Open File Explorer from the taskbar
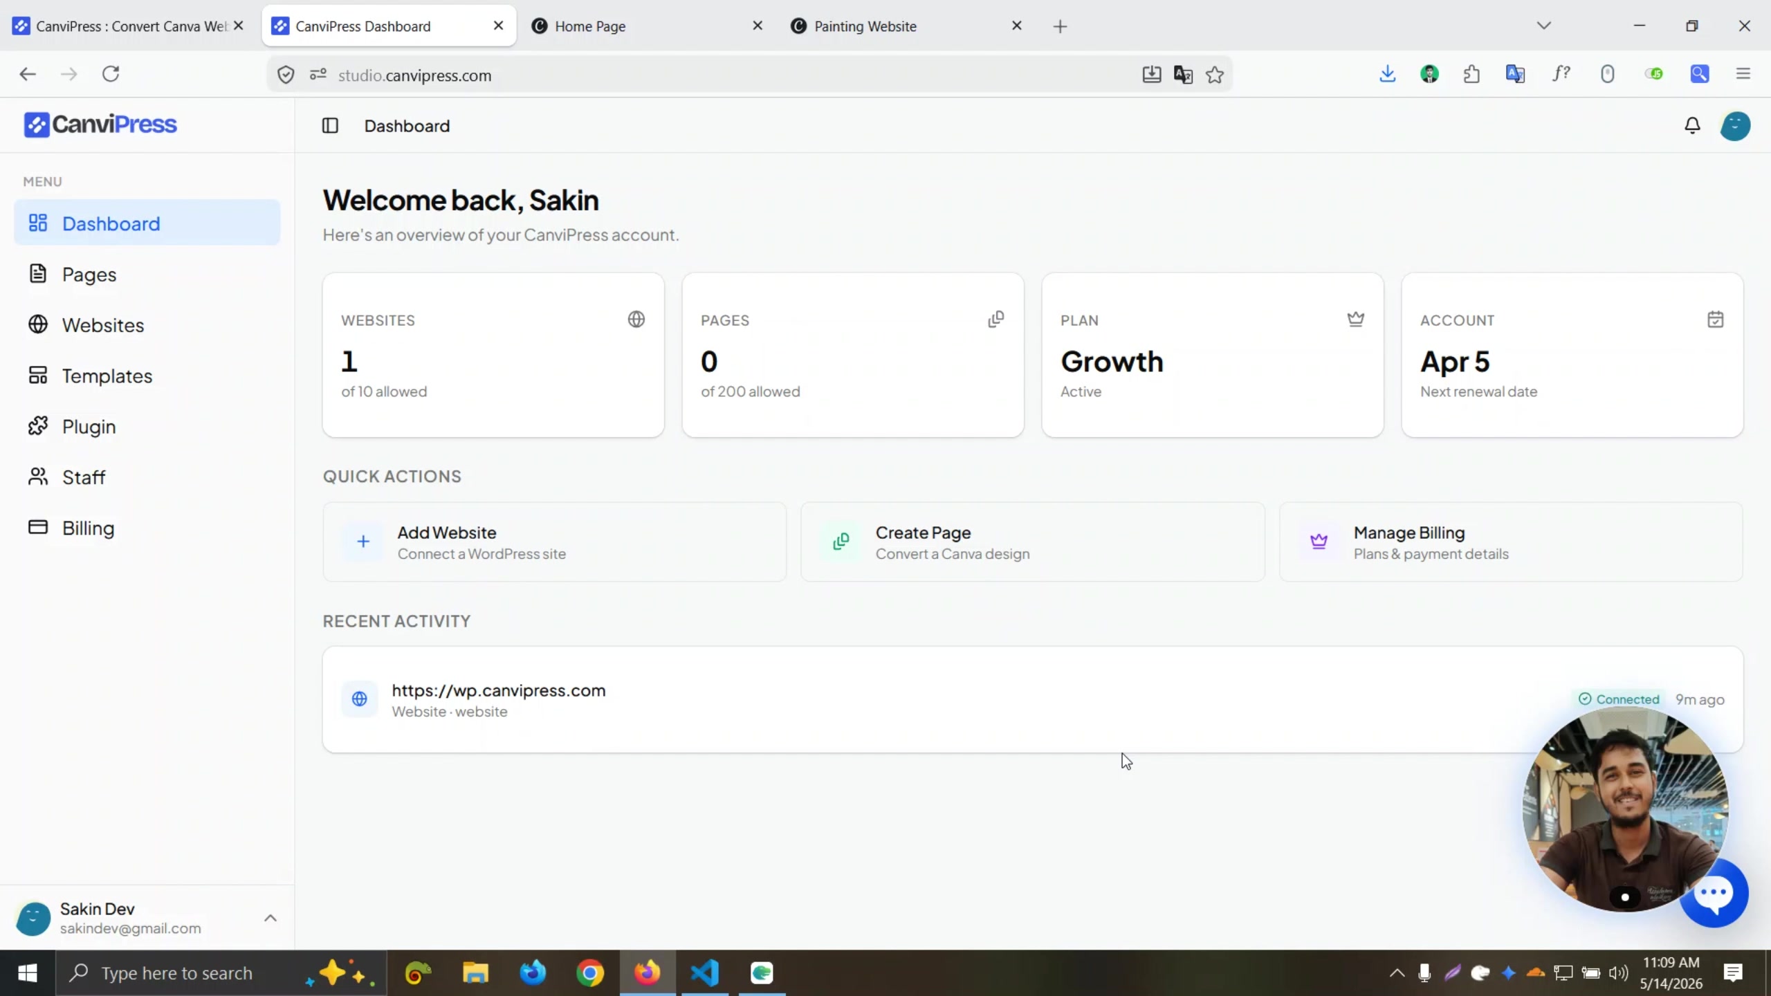Image resolution: width=1771 pixels, height=996 pixels. (475, 973)
